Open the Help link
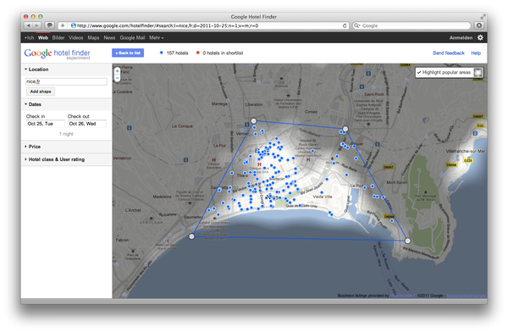The height and width of the screenshot is (333, 508). 476,53
